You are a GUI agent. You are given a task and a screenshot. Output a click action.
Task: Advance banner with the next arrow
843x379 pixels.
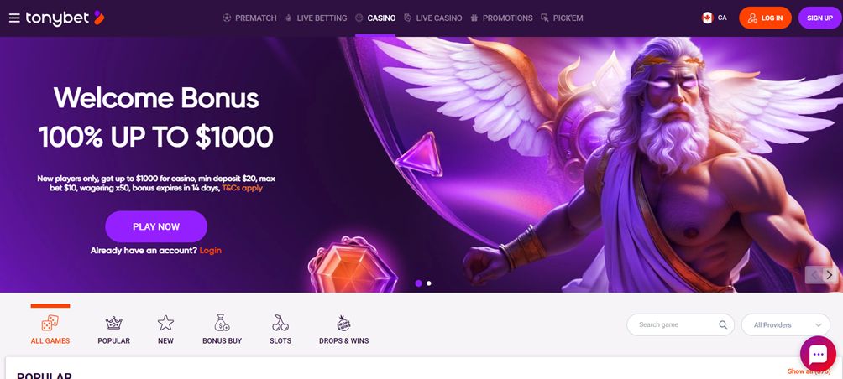point(830,275)
